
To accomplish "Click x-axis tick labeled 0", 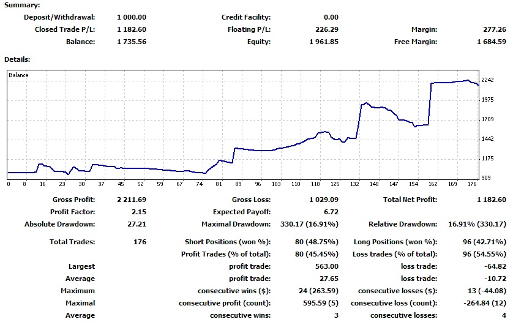I will click(9, 184).
